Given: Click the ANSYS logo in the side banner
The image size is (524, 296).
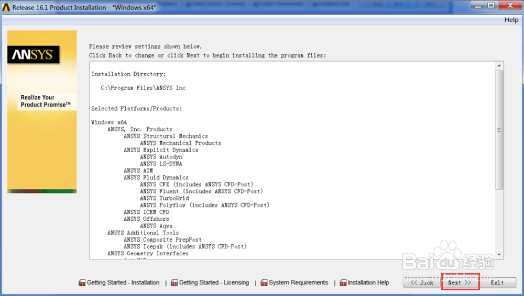Looking at the screenshot, I should (34, 54).
